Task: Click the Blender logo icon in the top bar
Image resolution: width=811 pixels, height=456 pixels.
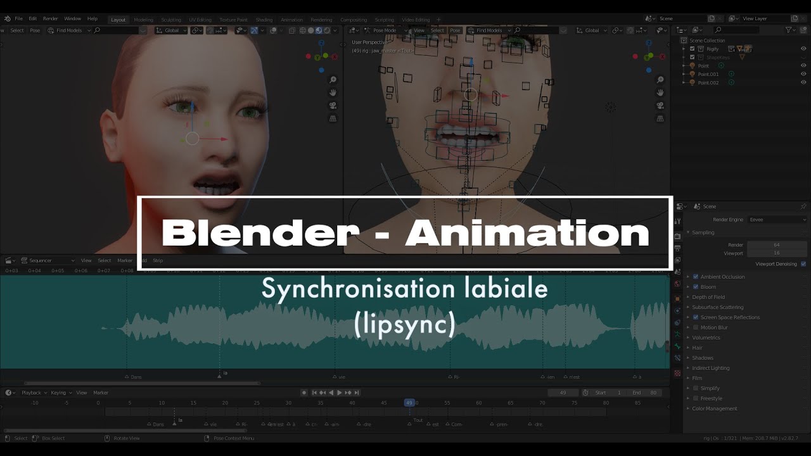Action: [7, 19]
